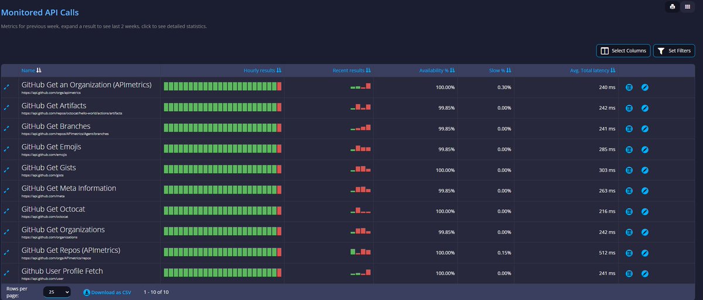Screen dimensions: 703x300
Task: Open GitHub Get Emojis detailed statistics
Action: 52,147
